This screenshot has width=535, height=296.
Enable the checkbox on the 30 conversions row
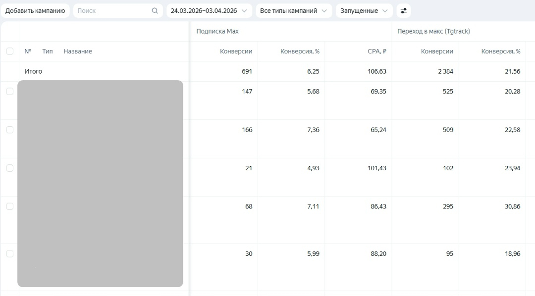(x=10, y=253)
